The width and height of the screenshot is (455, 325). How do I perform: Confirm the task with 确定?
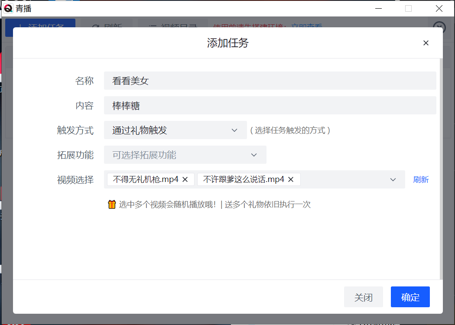point(410,297)
